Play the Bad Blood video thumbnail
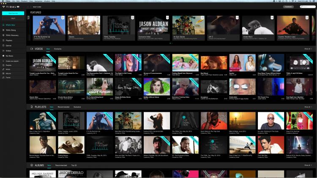This screenshot has height=178, width=317. [214, 63]
